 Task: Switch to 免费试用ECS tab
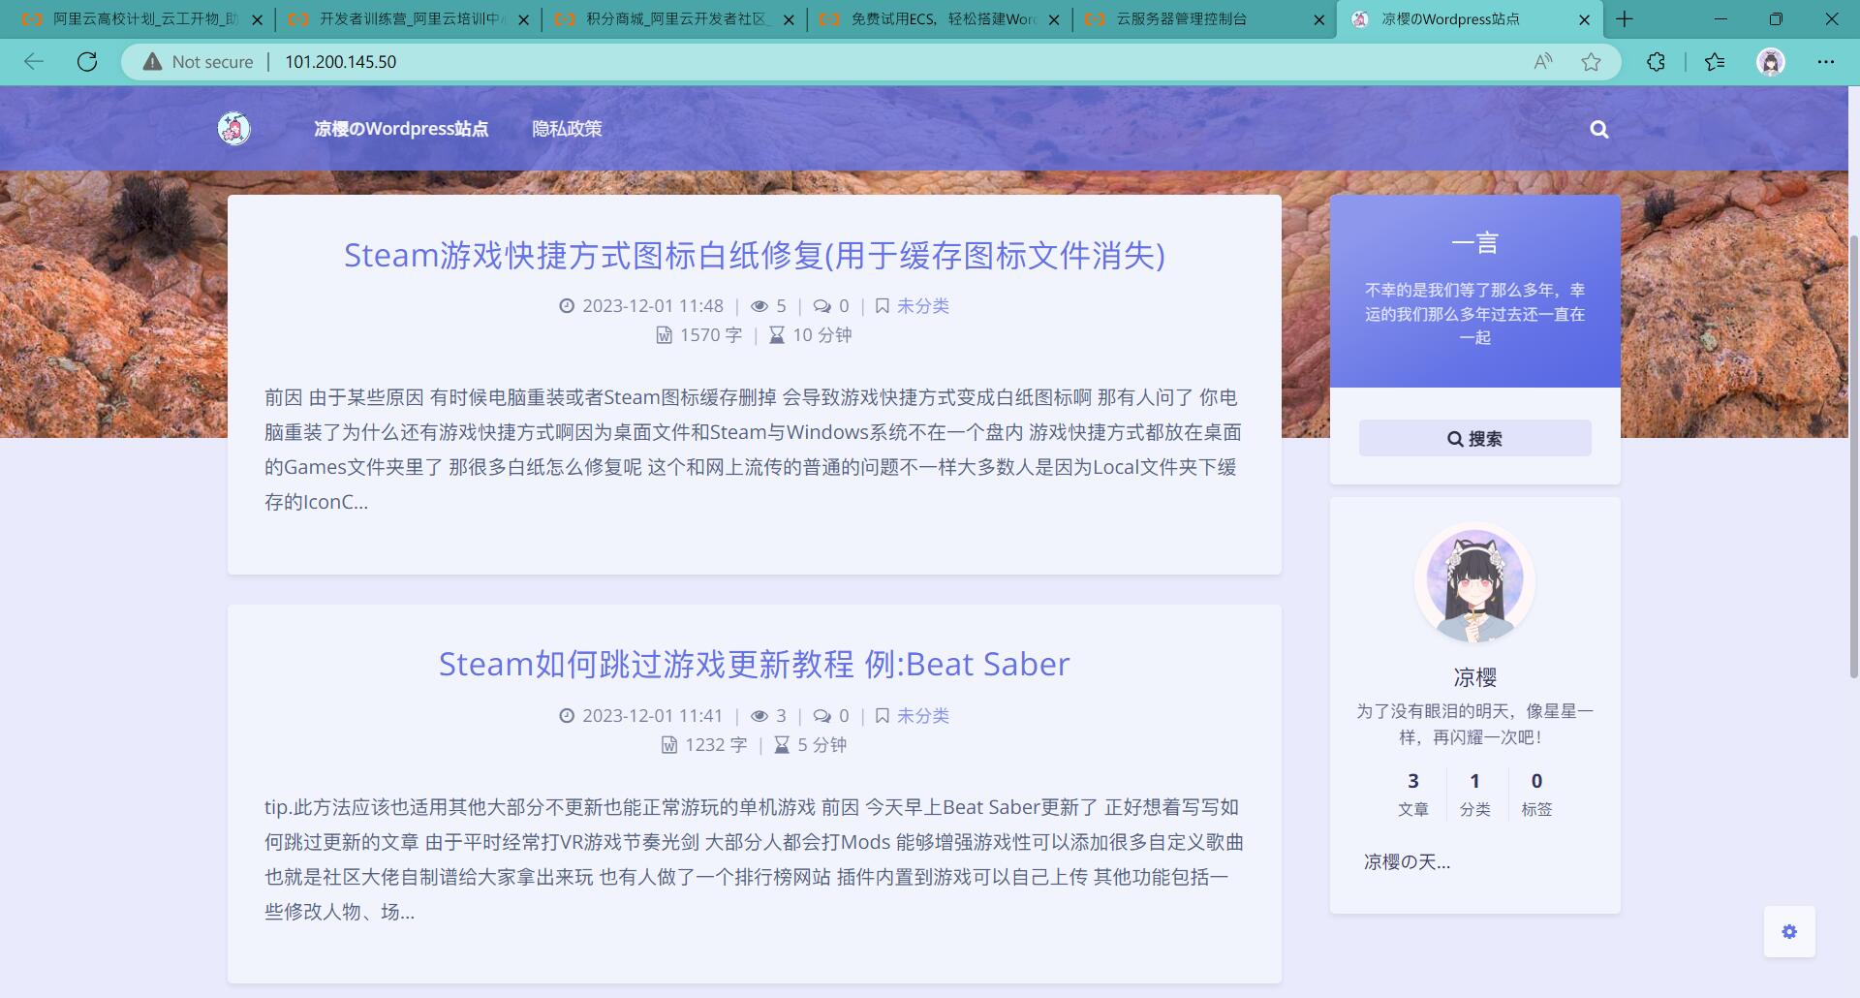(x=940, y=19)
